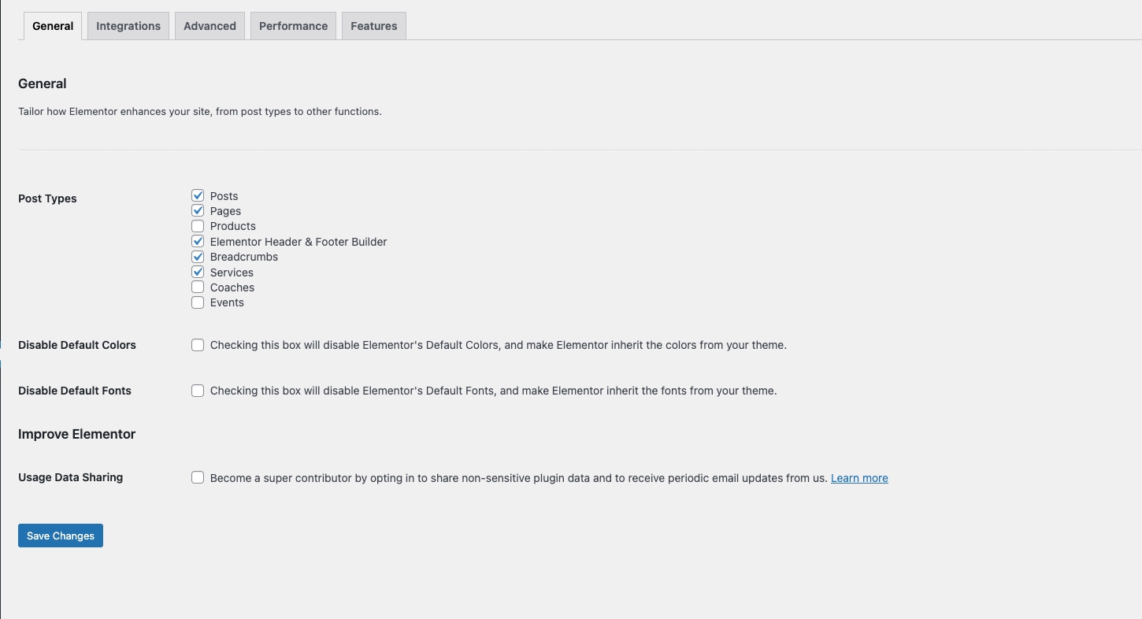The height and width of the screenshot is (619, 1142).
Task: Enable the Disable Default Colors checkbox
Action: [198, 345]
